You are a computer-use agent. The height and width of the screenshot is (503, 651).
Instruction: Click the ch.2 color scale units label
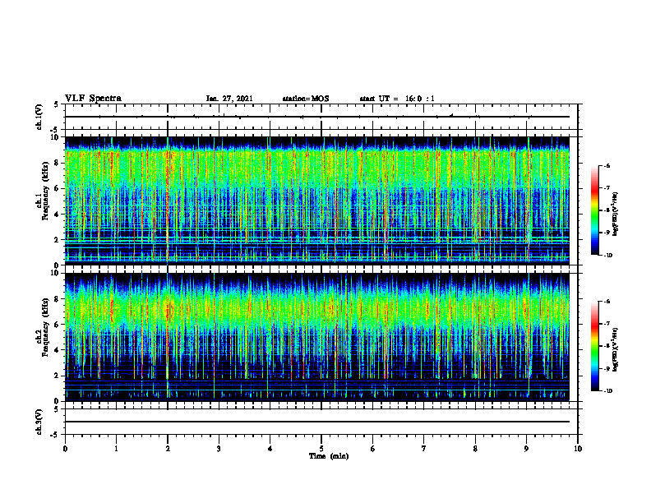616,350
